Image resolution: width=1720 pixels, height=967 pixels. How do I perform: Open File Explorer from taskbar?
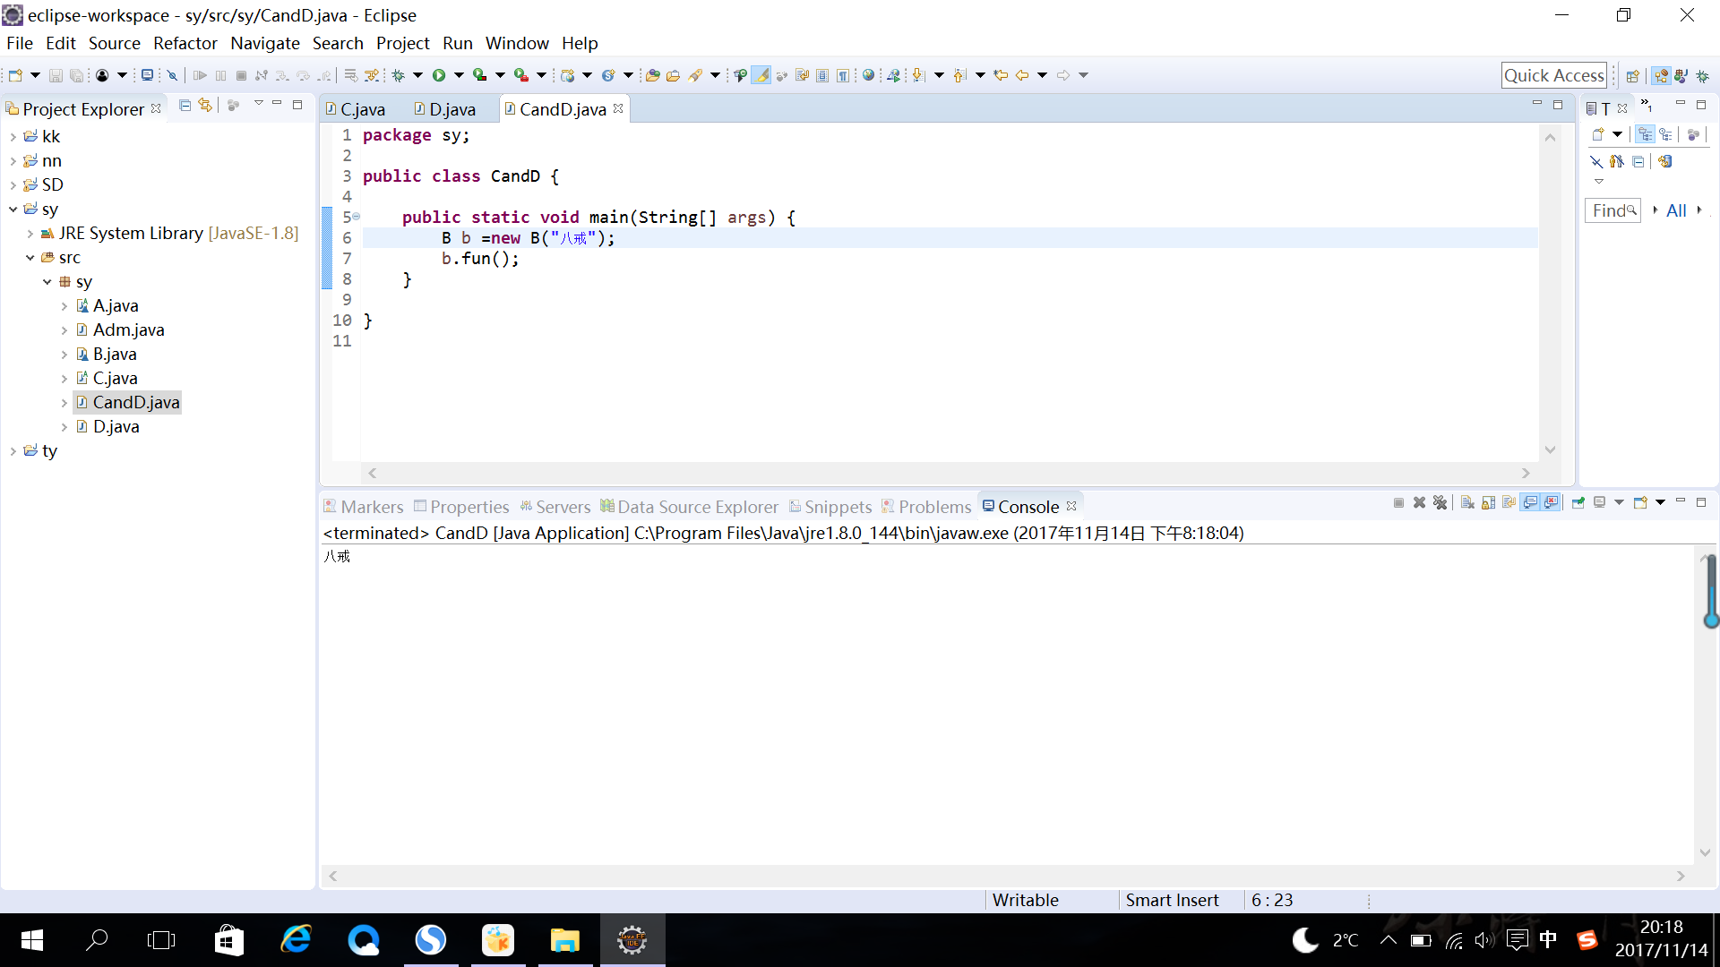(564, 940)
